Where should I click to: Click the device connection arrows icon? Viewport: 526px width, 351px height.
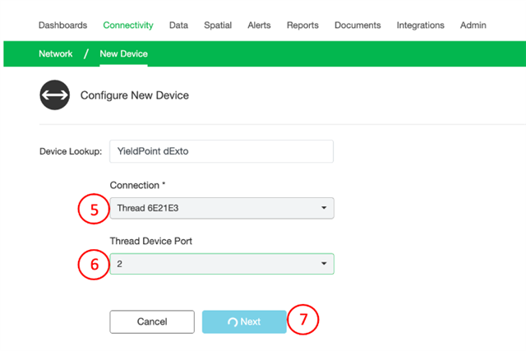(55, 95)
